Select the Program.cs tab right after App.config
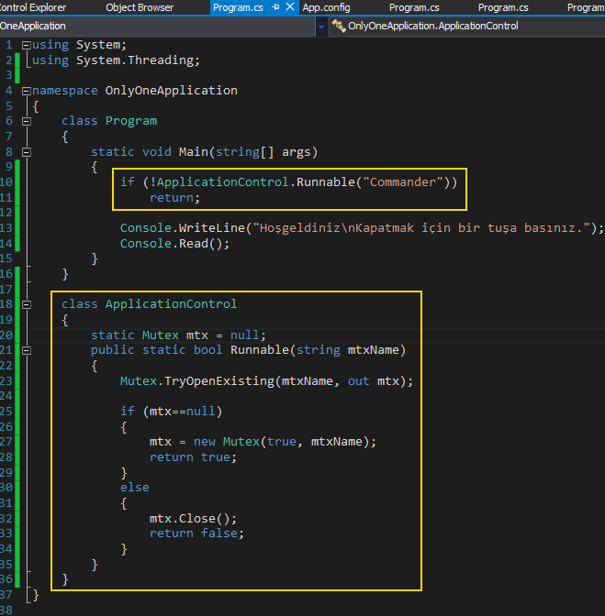Screen dimensions: 605x616 coord(414,7)
